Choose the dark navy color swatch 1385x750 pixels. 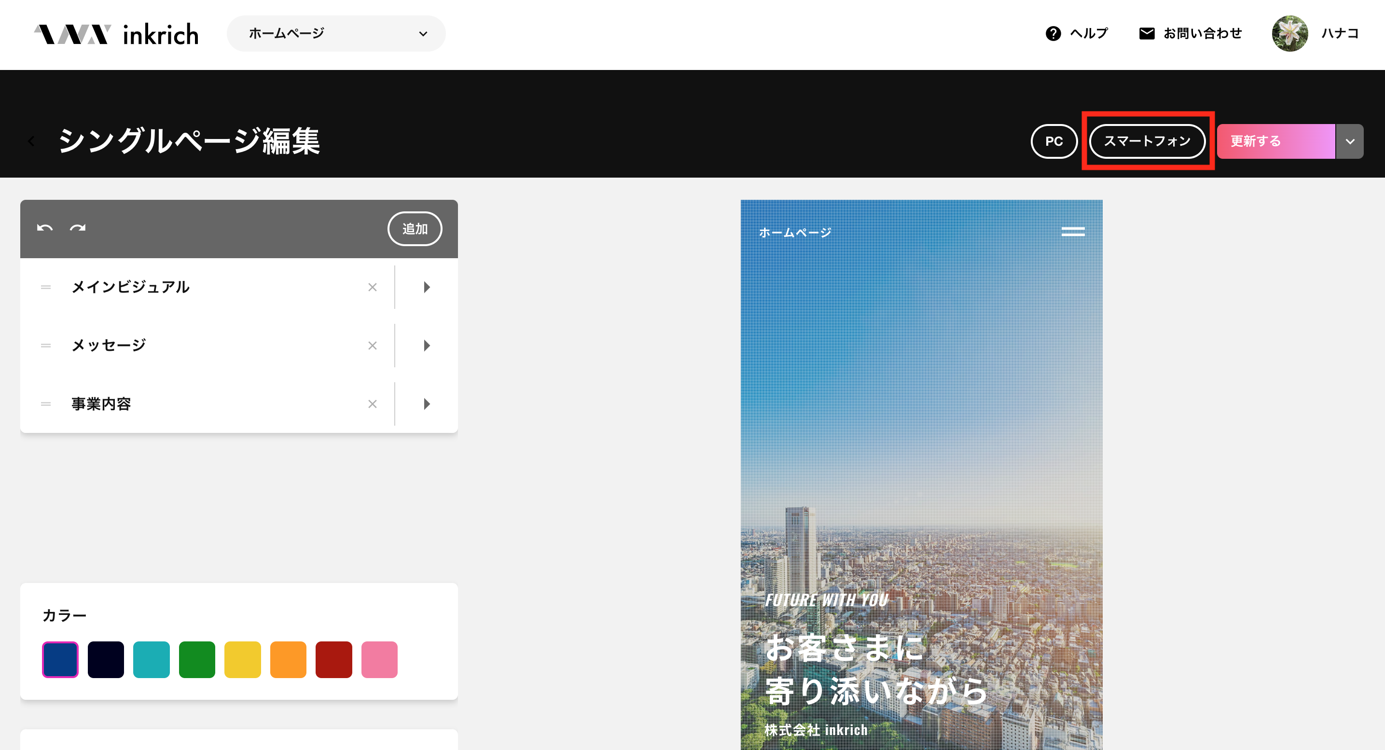pos(106,660)
